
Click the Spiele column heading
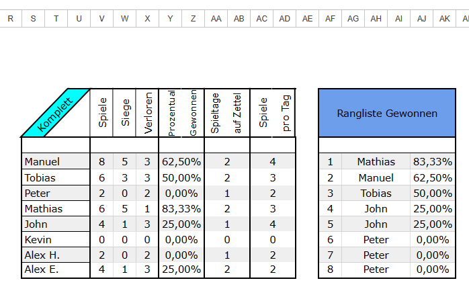click(101, 113)
